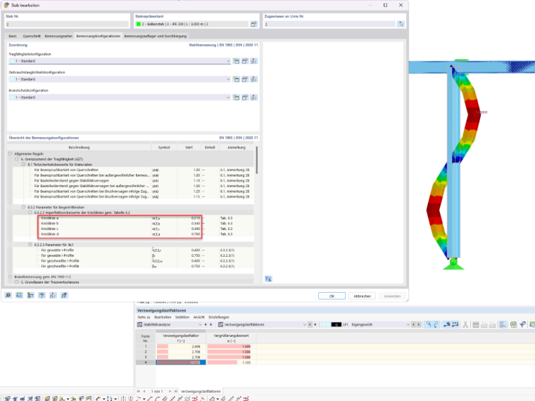Image resolution: width=535 pixels, height=401 pixels.
Task: Click previous arrow next to Stabilitätsanalyse dropdown
Action: pyautogui.click(x=206, y=324)
